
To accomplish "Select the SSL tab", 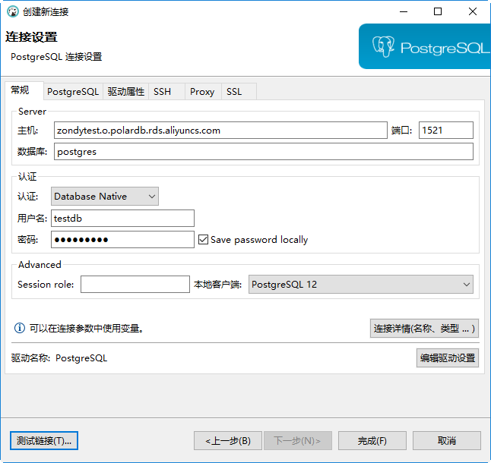I will (234, 92).
